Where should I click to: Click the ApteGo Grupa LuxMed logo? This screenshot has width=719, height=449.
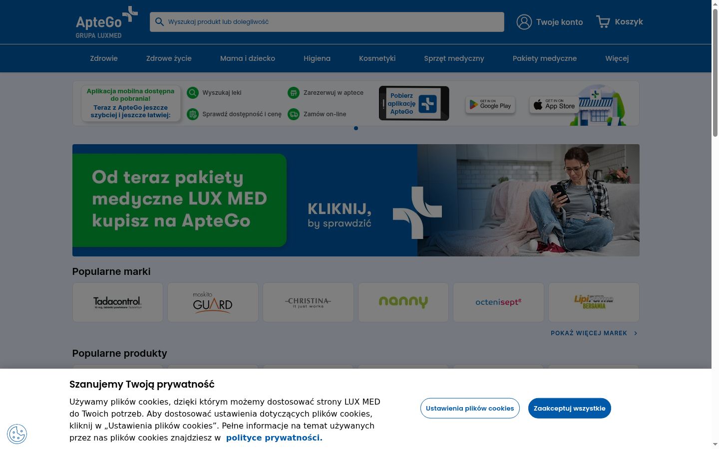(x=107, y=22)
